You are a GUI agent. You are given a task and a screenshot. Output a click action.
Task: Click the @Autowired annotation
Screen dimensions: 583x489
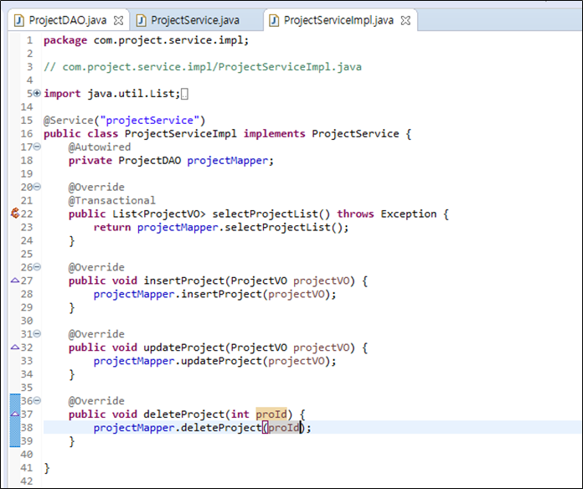tap(100, 147)
